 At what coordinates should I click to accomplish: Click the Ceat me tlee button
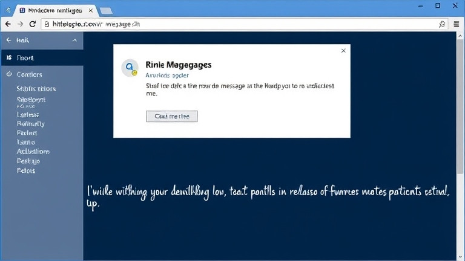(x=172, y=116)
